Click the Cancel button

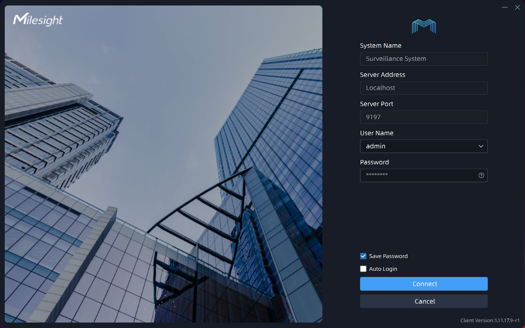pyautogui.click(x=424, y=301)
